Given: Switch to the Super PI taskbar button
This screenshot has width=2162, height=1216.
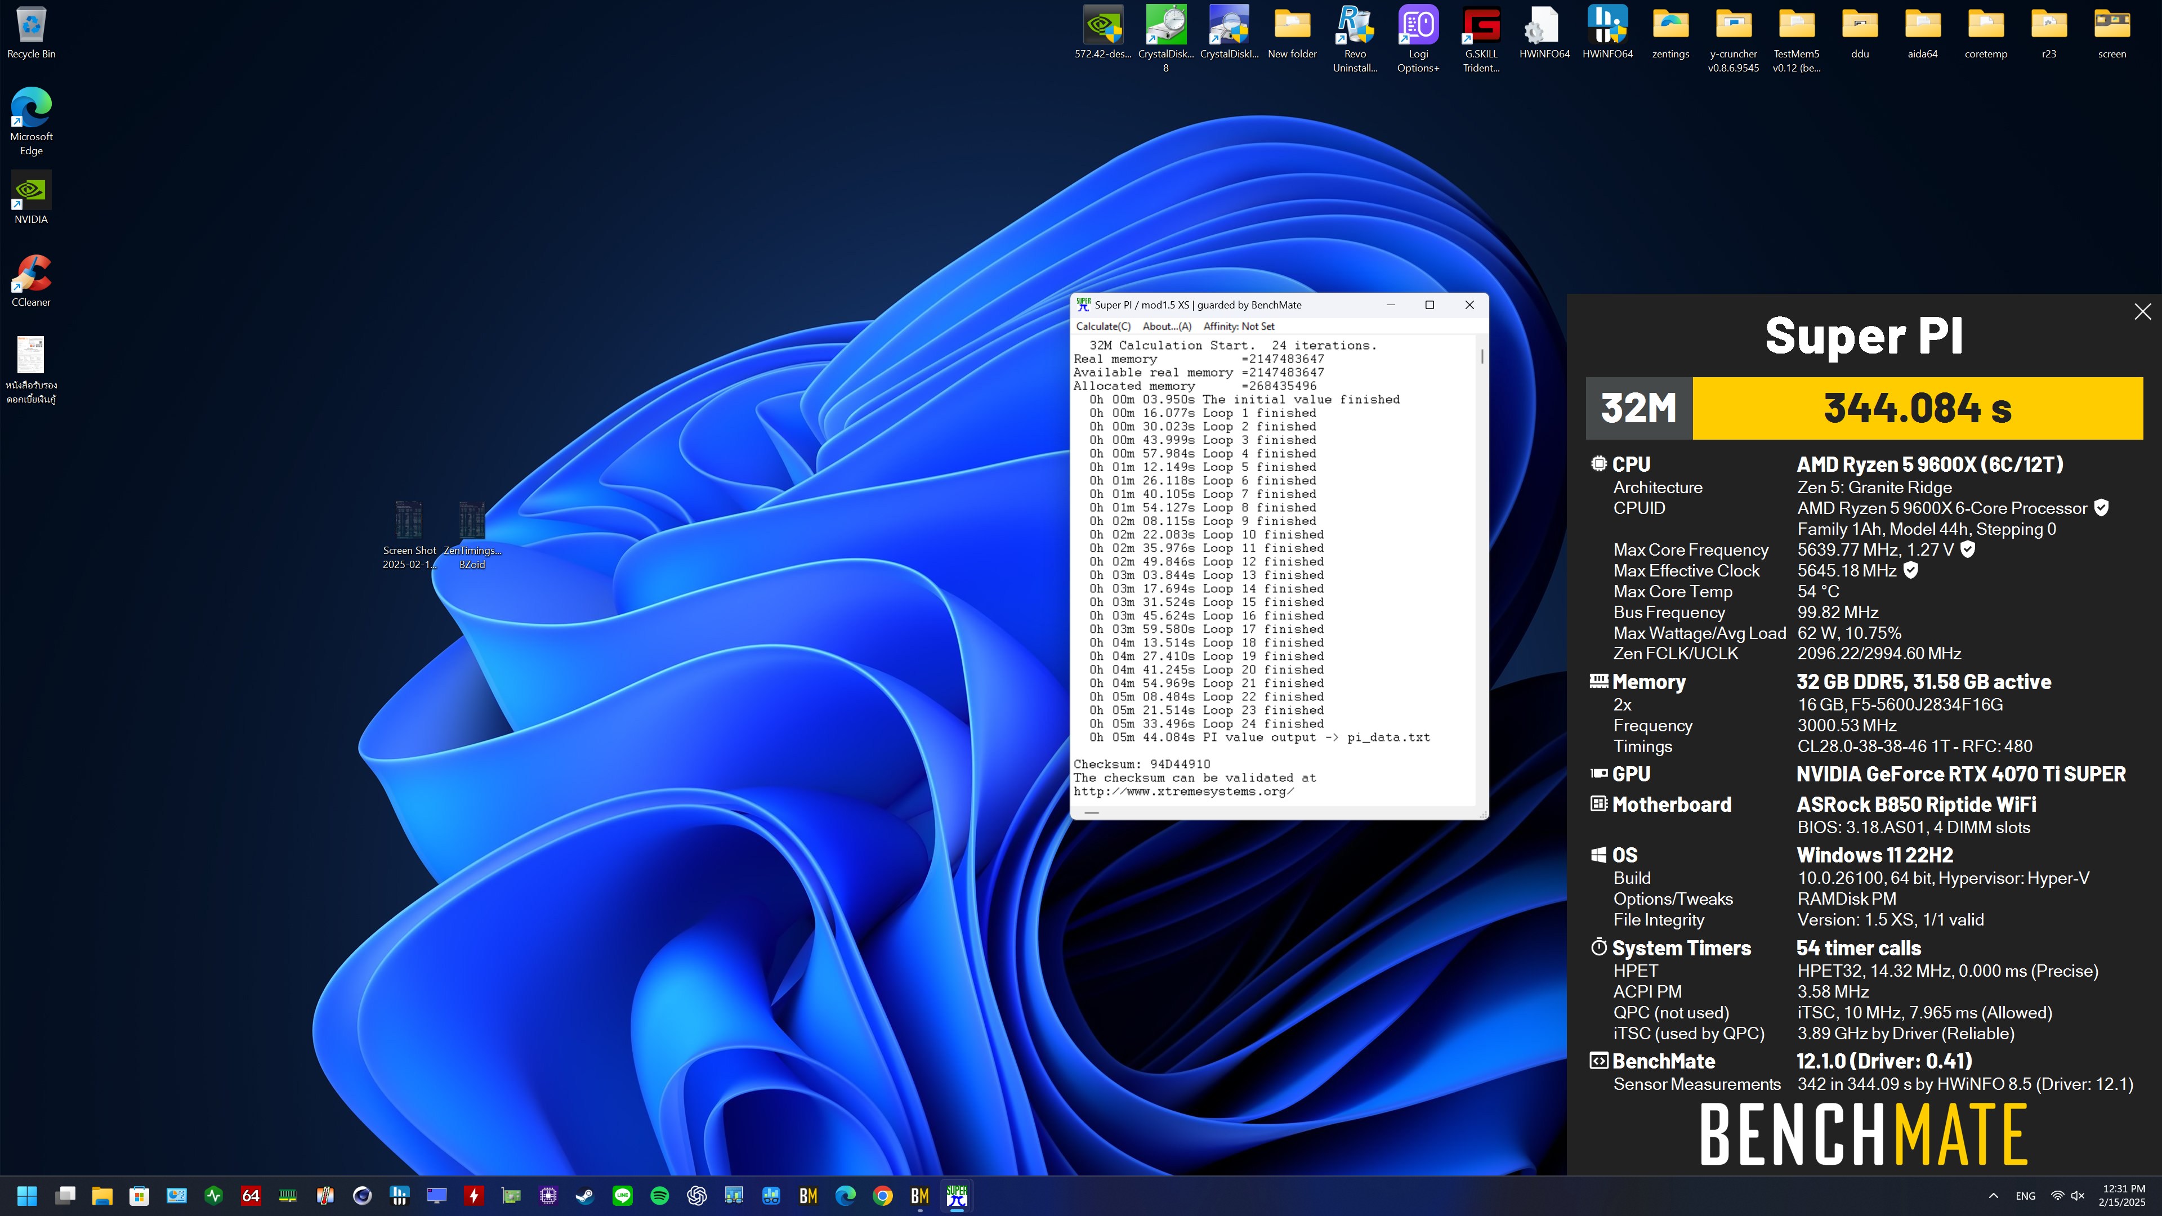Looking at the screenshot, I should [x=957, y=1195].
